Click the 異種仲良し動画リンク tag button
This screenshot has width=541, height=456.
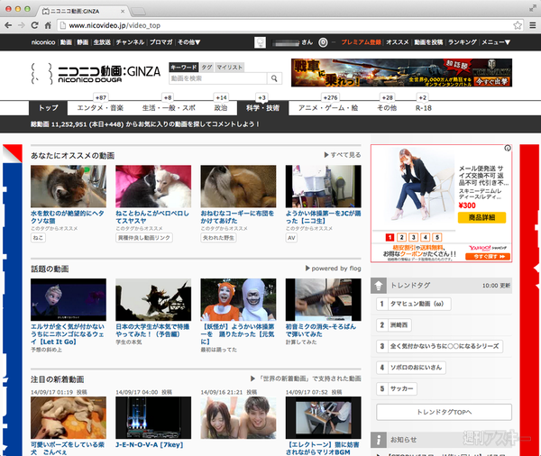(144, 238)
